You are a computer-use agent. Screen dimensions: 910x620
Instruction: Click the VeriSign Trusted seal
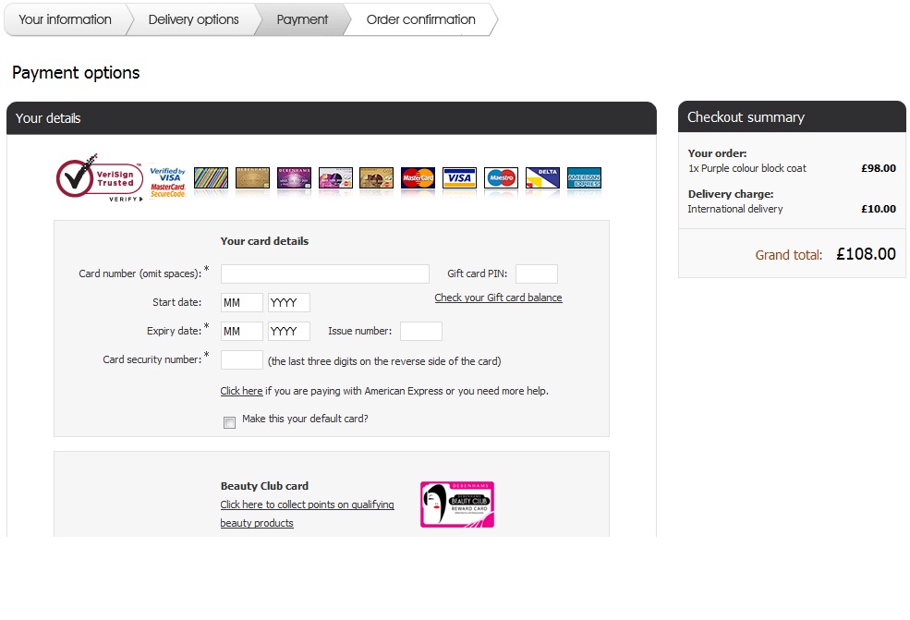[x=100, y=177]
